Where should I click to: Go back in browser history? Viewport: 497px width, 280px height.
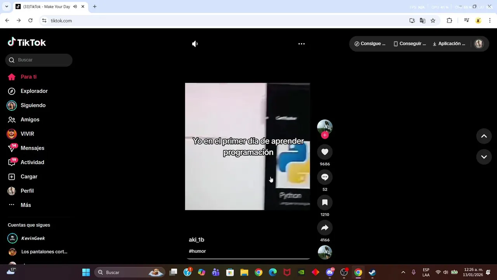(7, 21)
